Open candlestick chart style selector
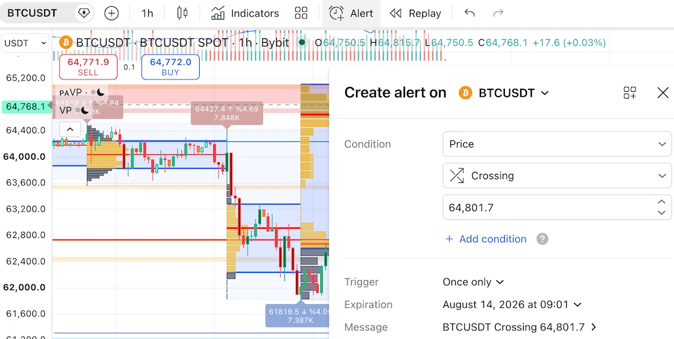Image resolution: width=674 pixels, height=339 pixels. [182, 13]
